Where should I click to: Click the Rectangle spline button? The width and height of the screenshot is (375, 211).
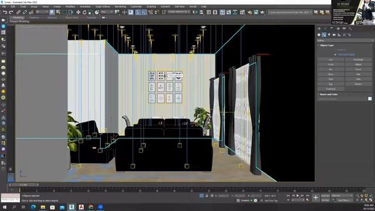tap(358, 60)
